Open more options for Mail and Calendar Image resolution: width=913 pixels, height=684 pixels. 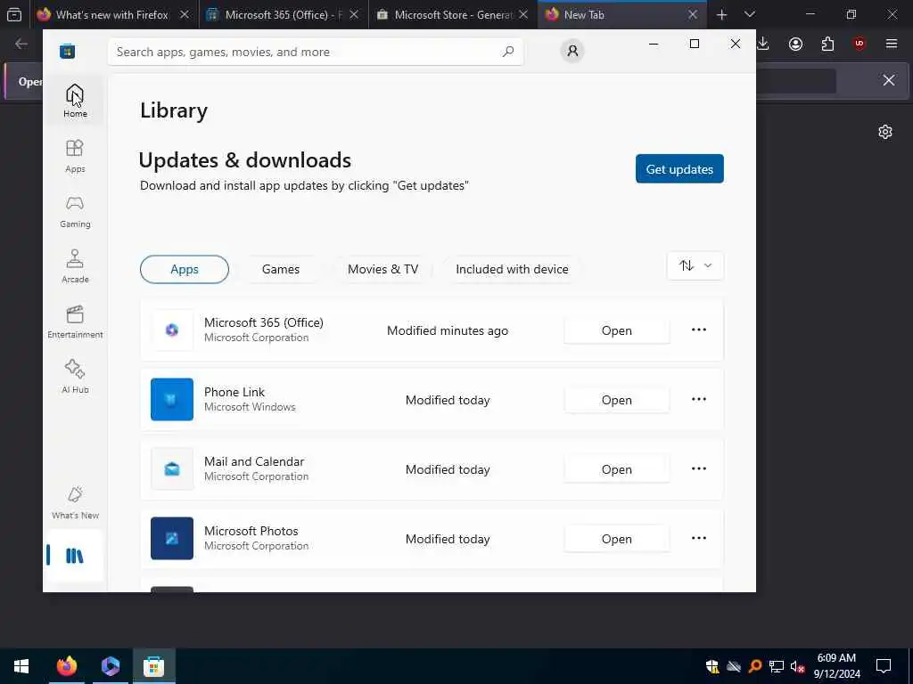pyautogui.click(x=699, y=468)
